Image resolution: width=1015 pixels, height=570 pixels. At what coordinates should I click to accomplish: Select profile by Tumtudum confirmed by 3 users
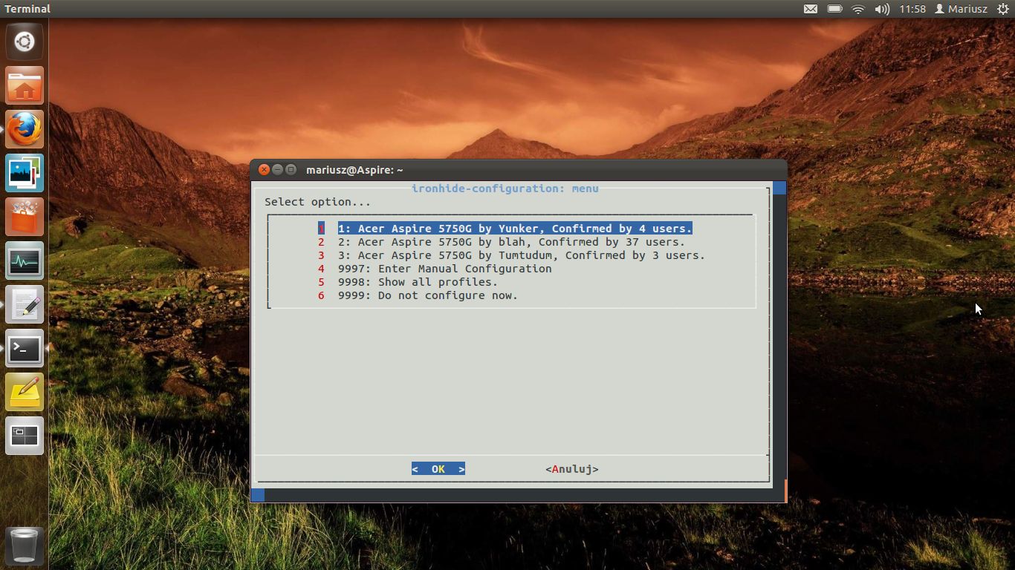pos(522,255)
